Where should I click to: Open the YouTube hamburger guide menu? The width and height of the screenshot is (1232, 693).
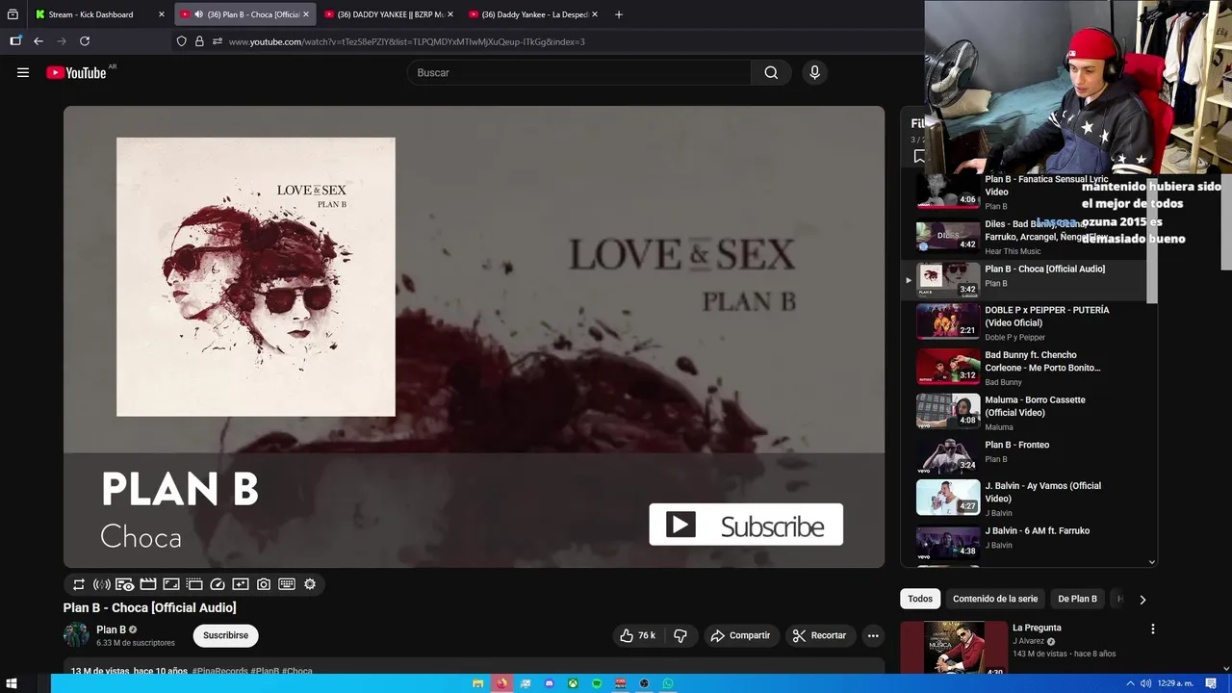pyautogui.click(x=23, y=72)
